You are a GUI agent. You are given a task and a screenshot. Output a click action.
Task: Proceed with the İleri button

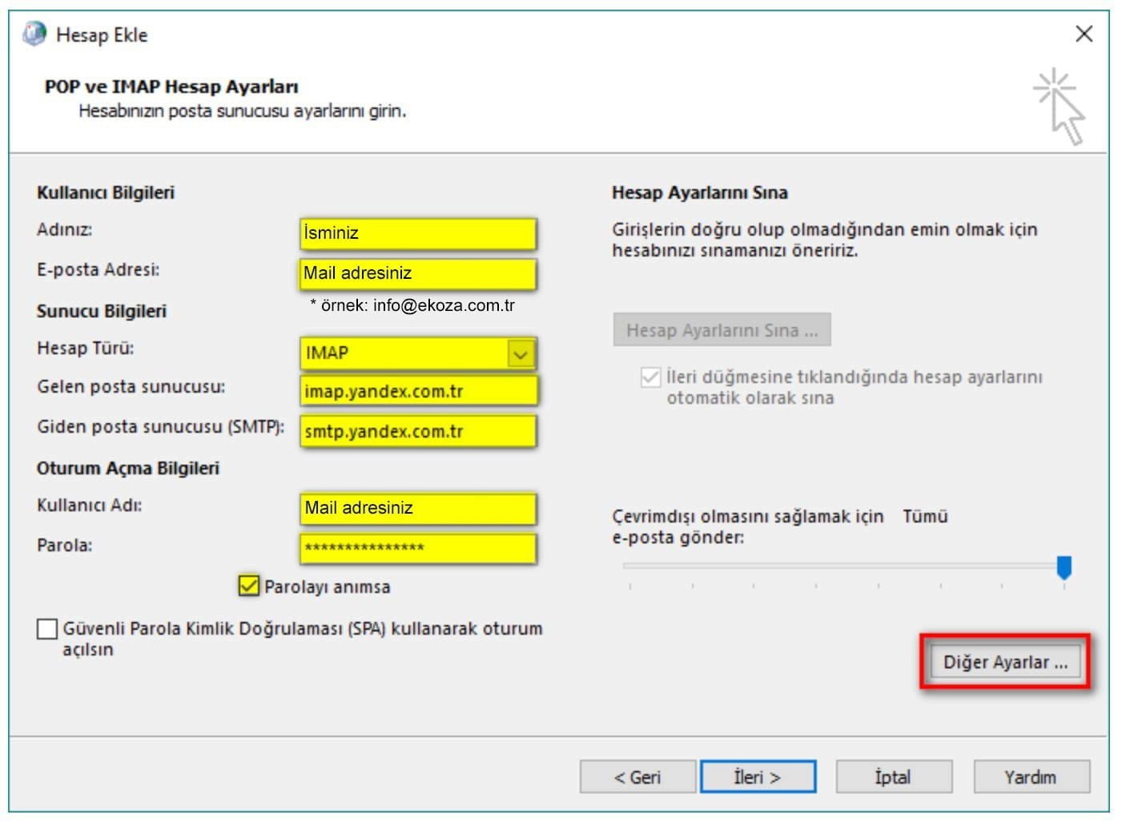[758, 777]
